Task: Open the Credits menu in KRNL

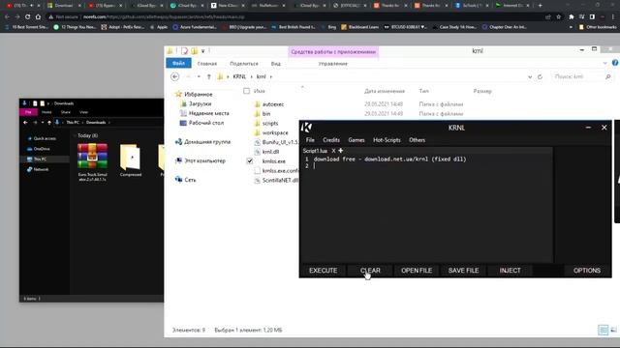Action: (331, 140)
